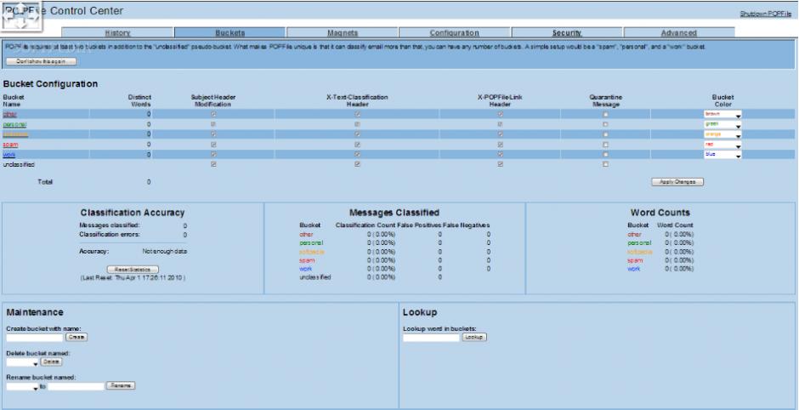Toggle X-POPFile-Link Header for 'personal' bucket

(x=500, y=124)
